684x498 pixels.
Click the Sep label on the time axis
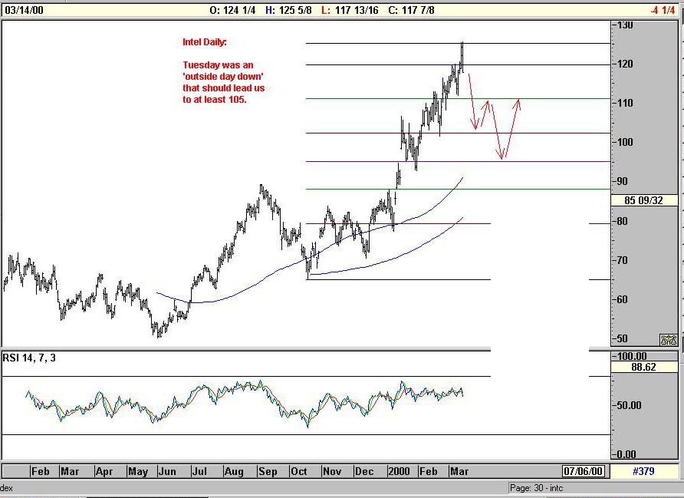tap(268, 471)
